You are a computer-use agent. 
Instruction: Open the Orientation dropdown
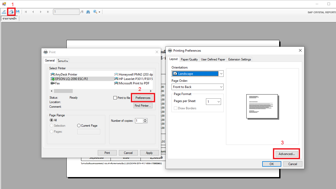[x=197, y=74]
